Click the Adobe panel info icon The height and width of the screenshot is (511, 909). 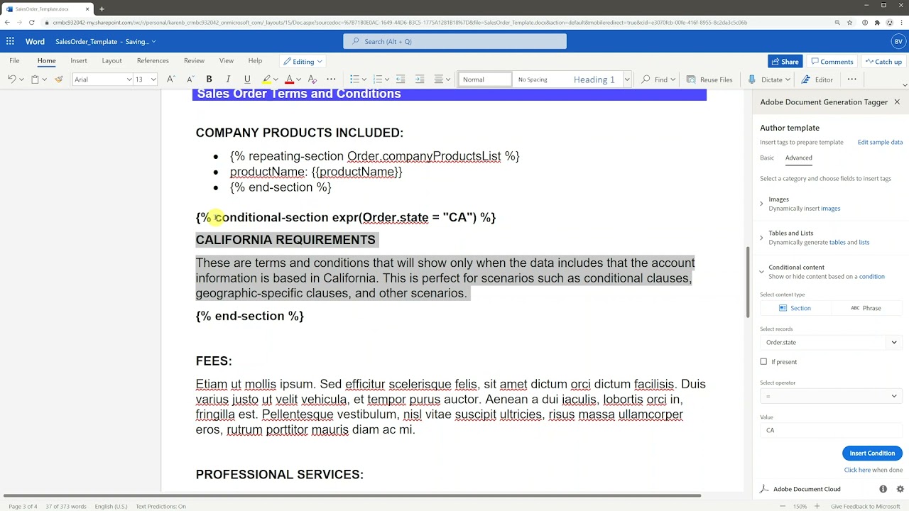click(883, 489)
